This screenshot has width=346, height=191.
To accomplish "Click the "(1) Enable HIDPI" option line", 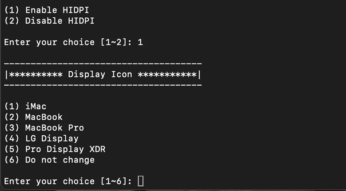I will click(x=47, y=10).
